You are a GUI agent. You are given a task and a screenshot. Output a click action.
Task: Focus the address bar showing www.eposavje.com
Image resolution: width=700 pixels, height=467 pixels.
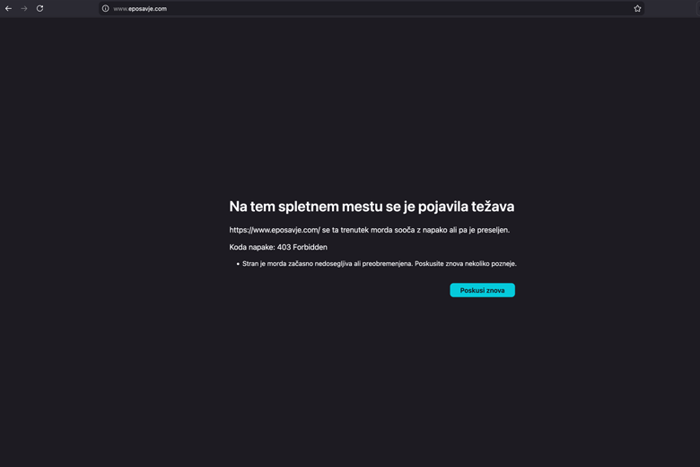[x=140, y=9]
